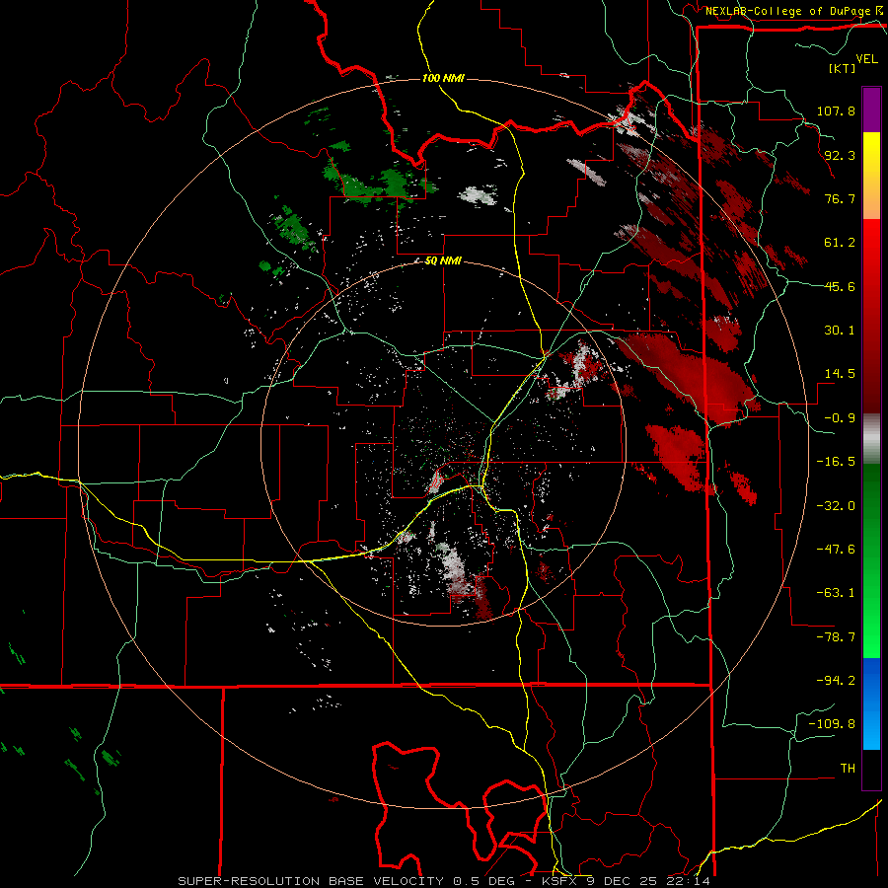Select the 107.8 velocity scale value
888x888 pixels.
coord(836,111)
